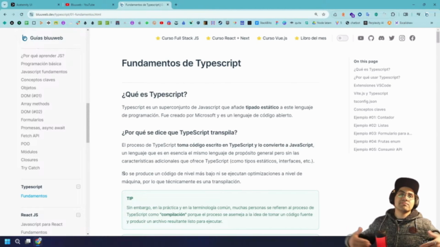
Task: Collapse the Typescript sidebar section
Action: tap(78, 187)
